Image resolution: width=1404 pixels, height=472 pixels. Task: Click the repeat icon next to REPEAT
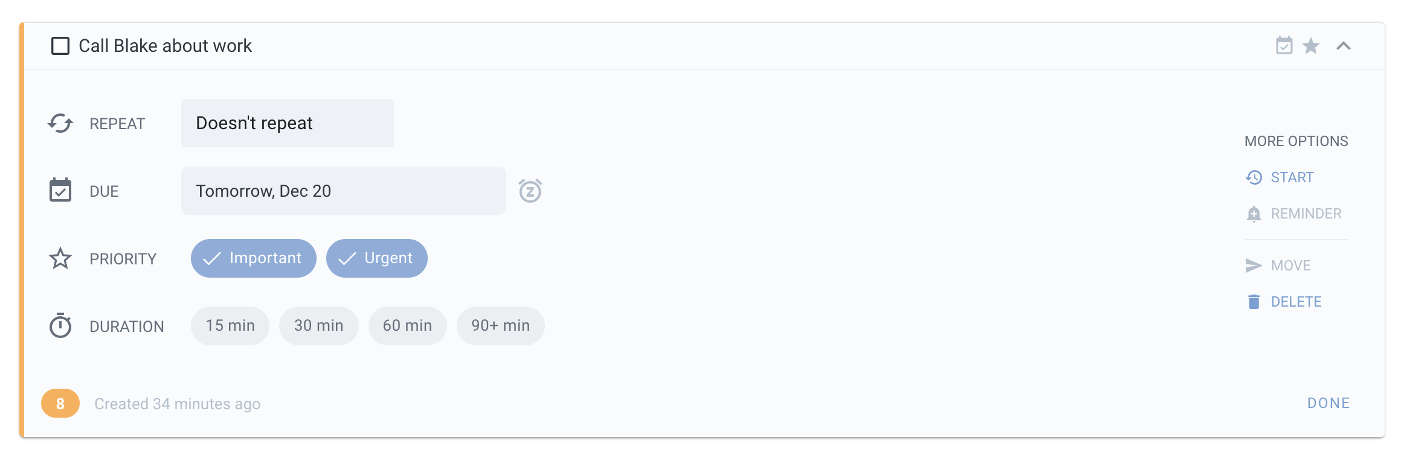click(60, 123)
